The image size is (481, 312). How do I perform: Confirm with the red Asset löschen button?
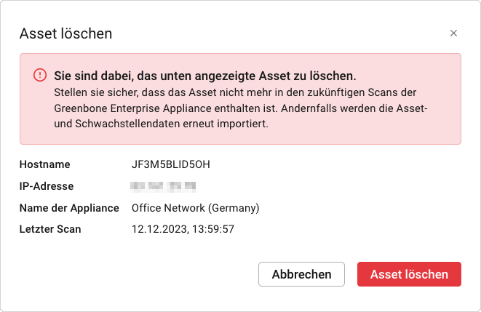pyautogui.click(x=409, y=274)
